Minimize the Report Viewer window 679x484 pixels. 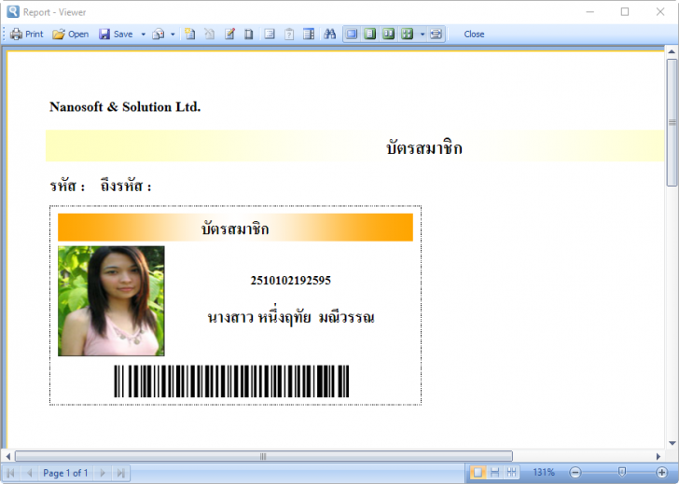pyautogui.click(x=589, y=12)
